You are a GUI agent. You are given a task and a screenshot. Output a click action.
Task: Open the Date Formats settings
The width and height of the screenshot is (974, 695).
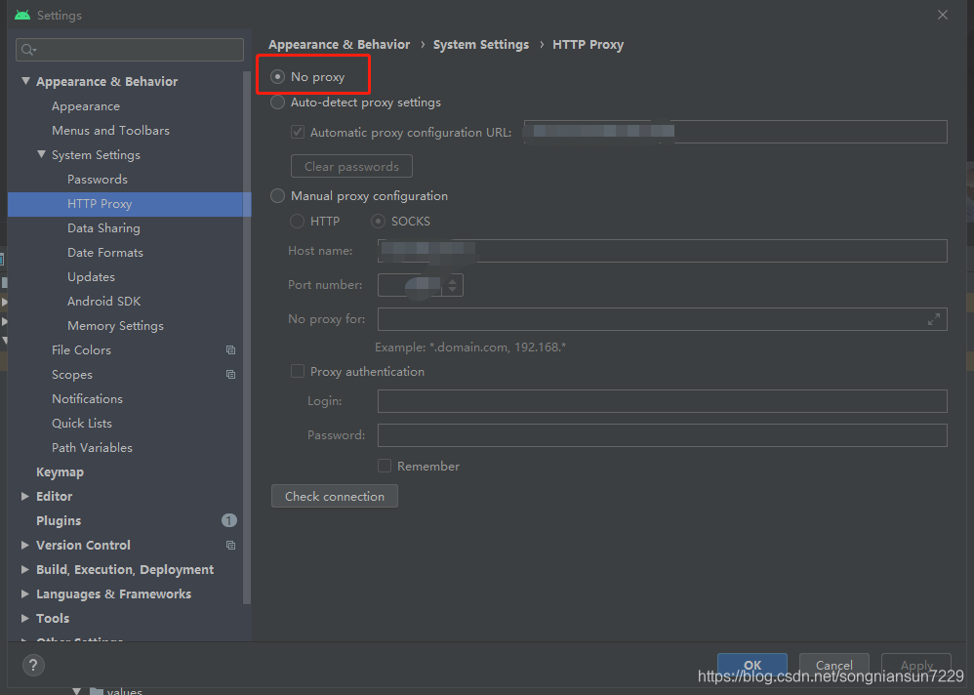105,253
